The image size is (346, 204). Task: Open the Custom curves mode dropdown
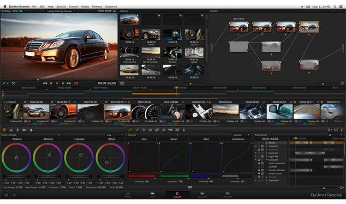pyautogui.click(x=241, y=135)
